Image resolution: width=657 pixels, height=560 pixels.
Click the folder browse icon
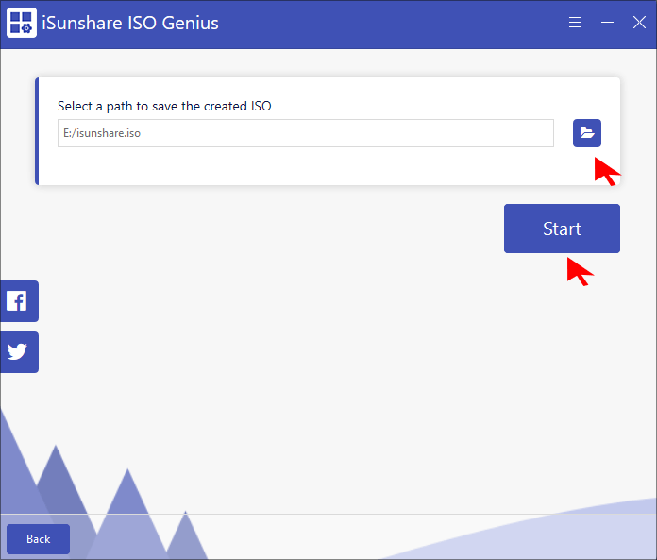click(x=586, y=133)
